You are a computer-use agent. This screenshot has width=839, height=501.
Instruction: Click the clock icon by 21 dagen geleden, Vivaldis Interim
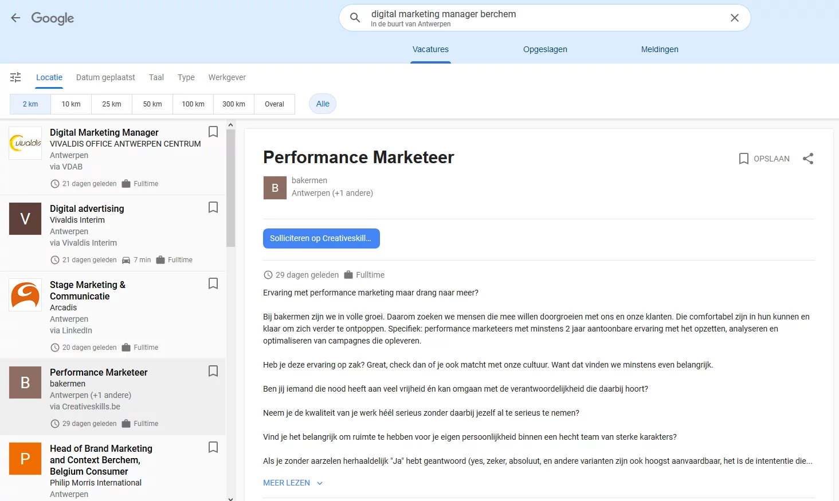pyautogui.click(x=55, y=260)
